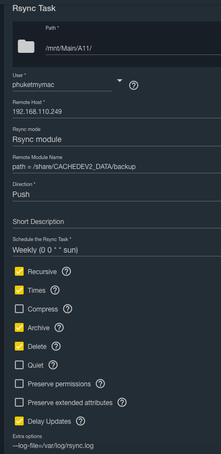
Task: Open the Rsync mode dropdown
Action: coord(117,139)
